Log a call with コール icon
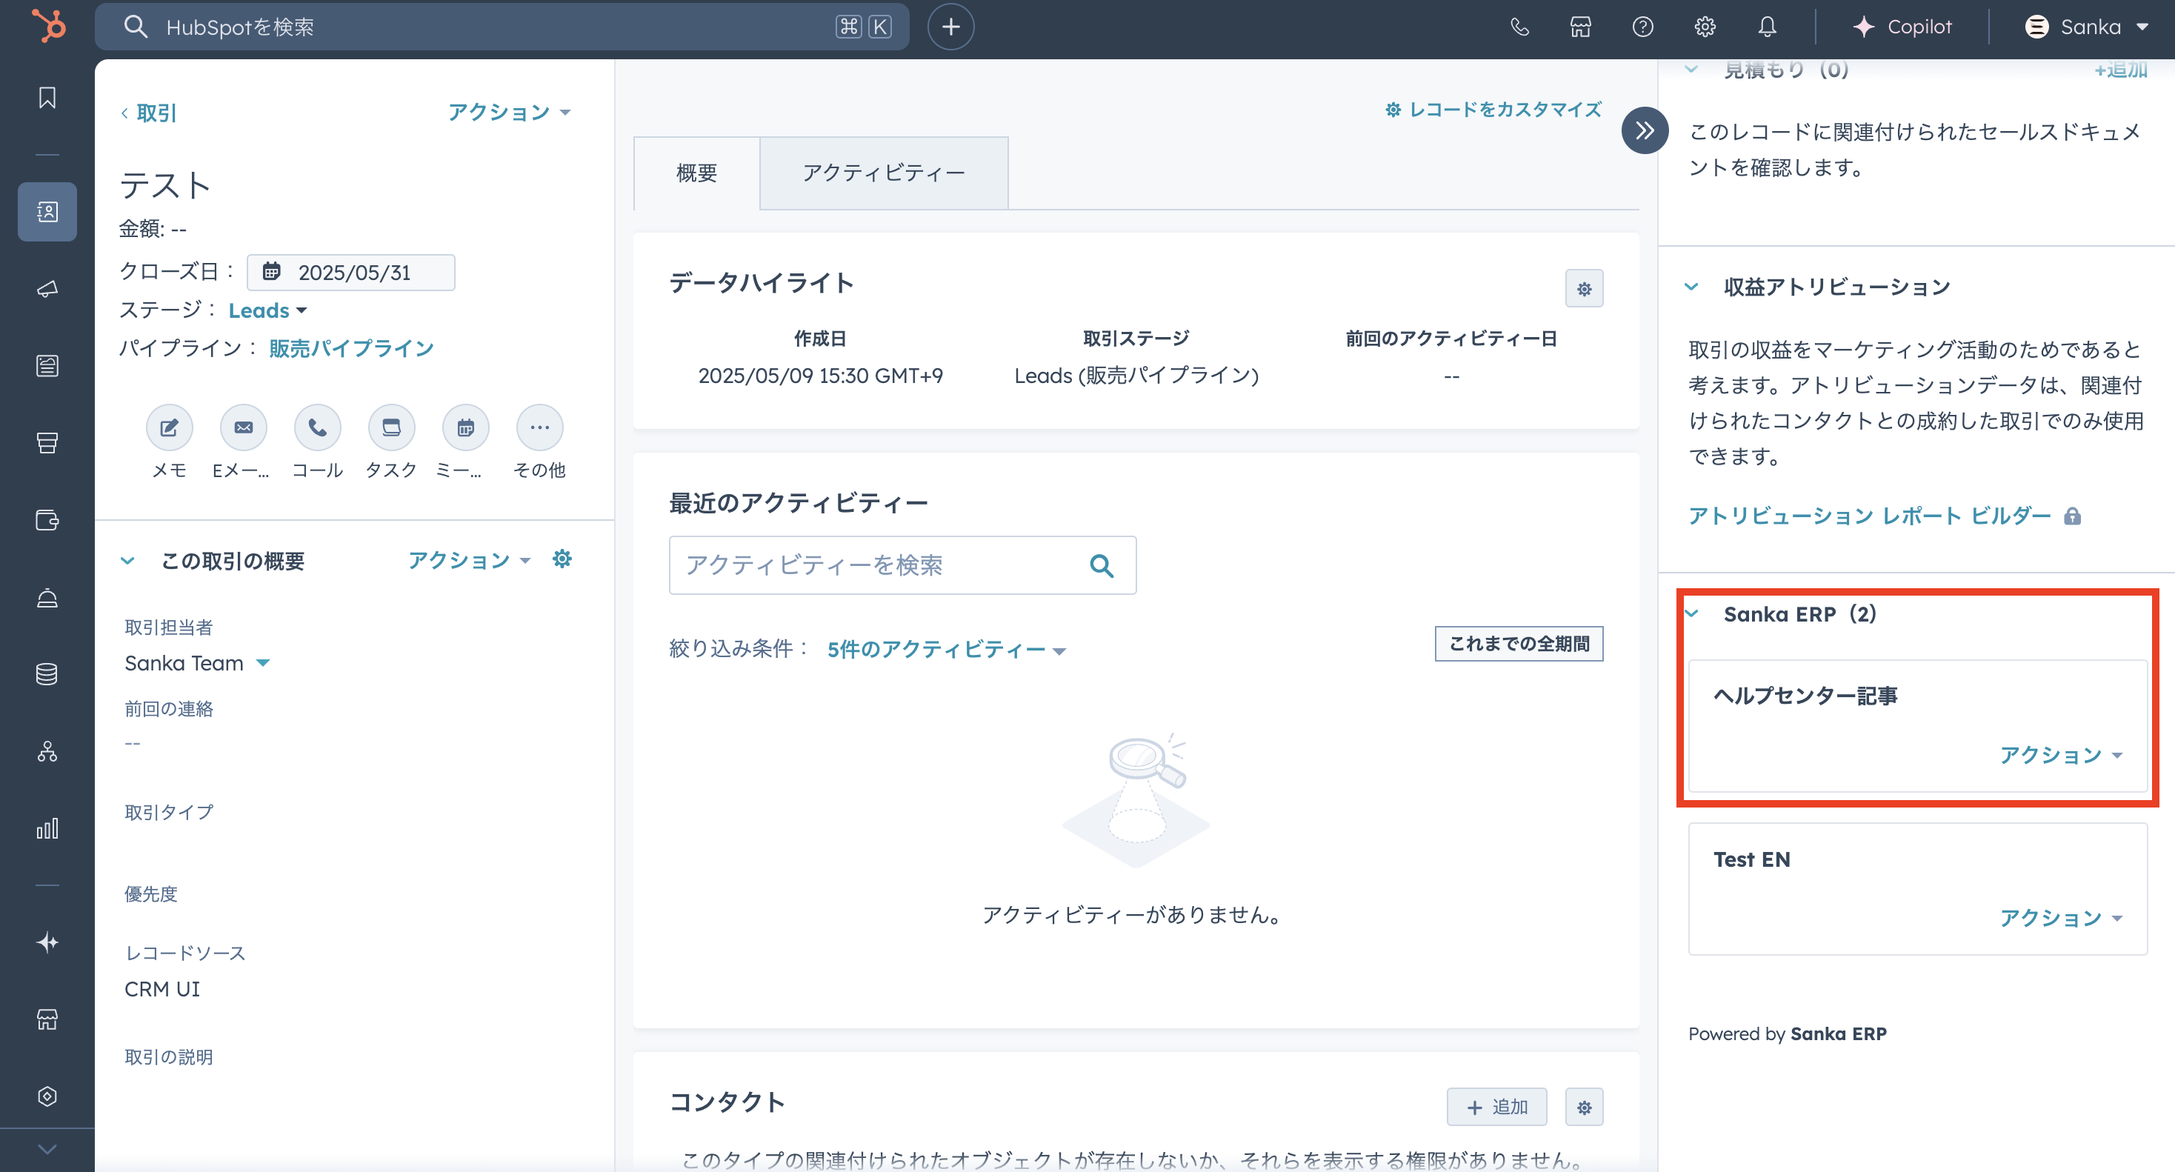This screenshot has height=1172, width=2175. click(x=318, y=427)
